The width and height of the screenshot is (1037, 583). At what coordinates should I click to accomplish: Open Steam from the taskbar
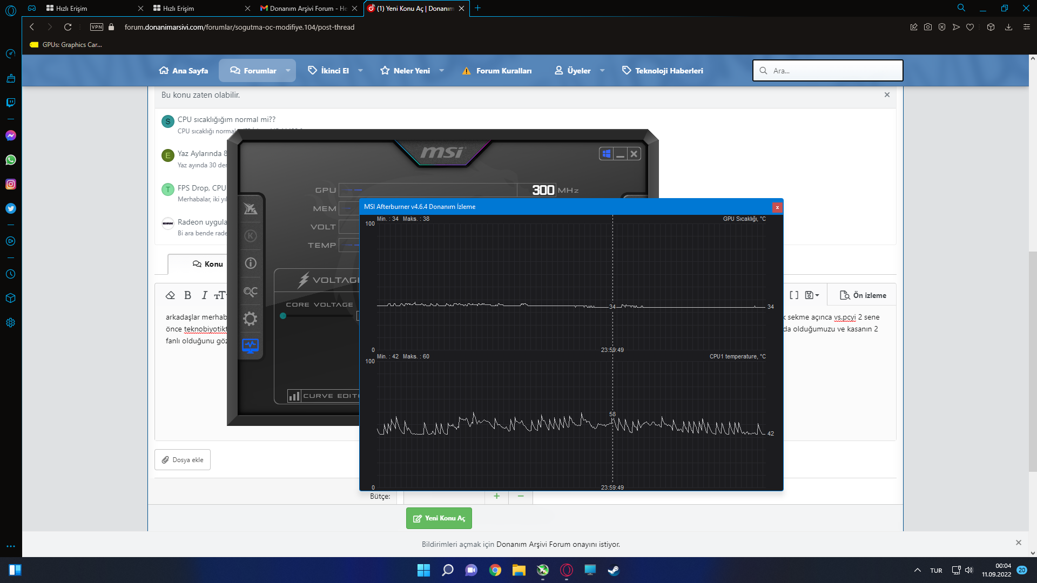click(614, 570)
